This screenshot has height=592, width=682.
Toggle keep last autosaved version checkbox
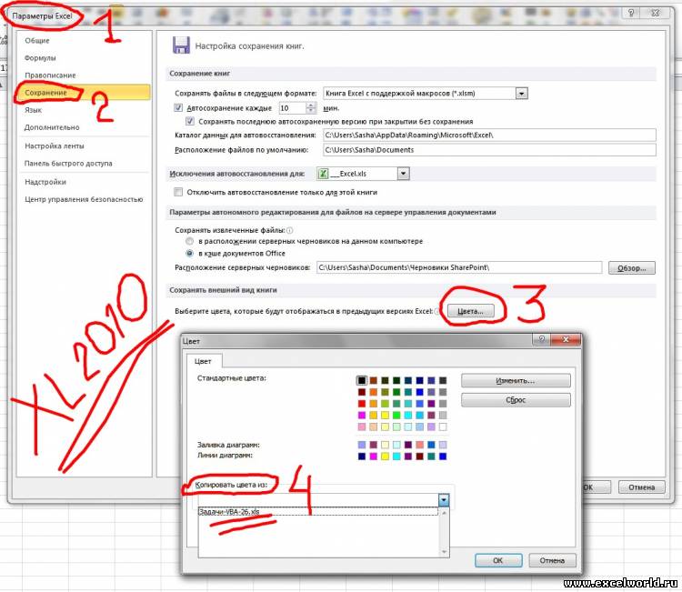190,121
